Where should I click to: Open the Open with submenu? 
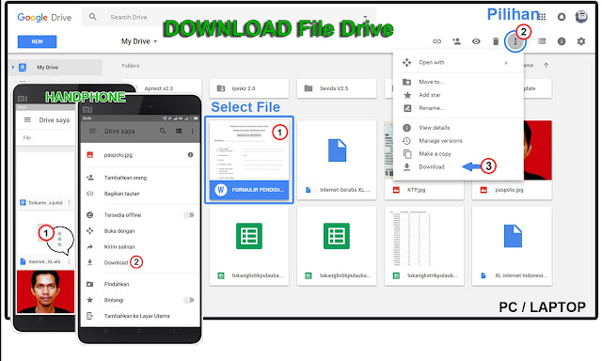pos(458,63)
